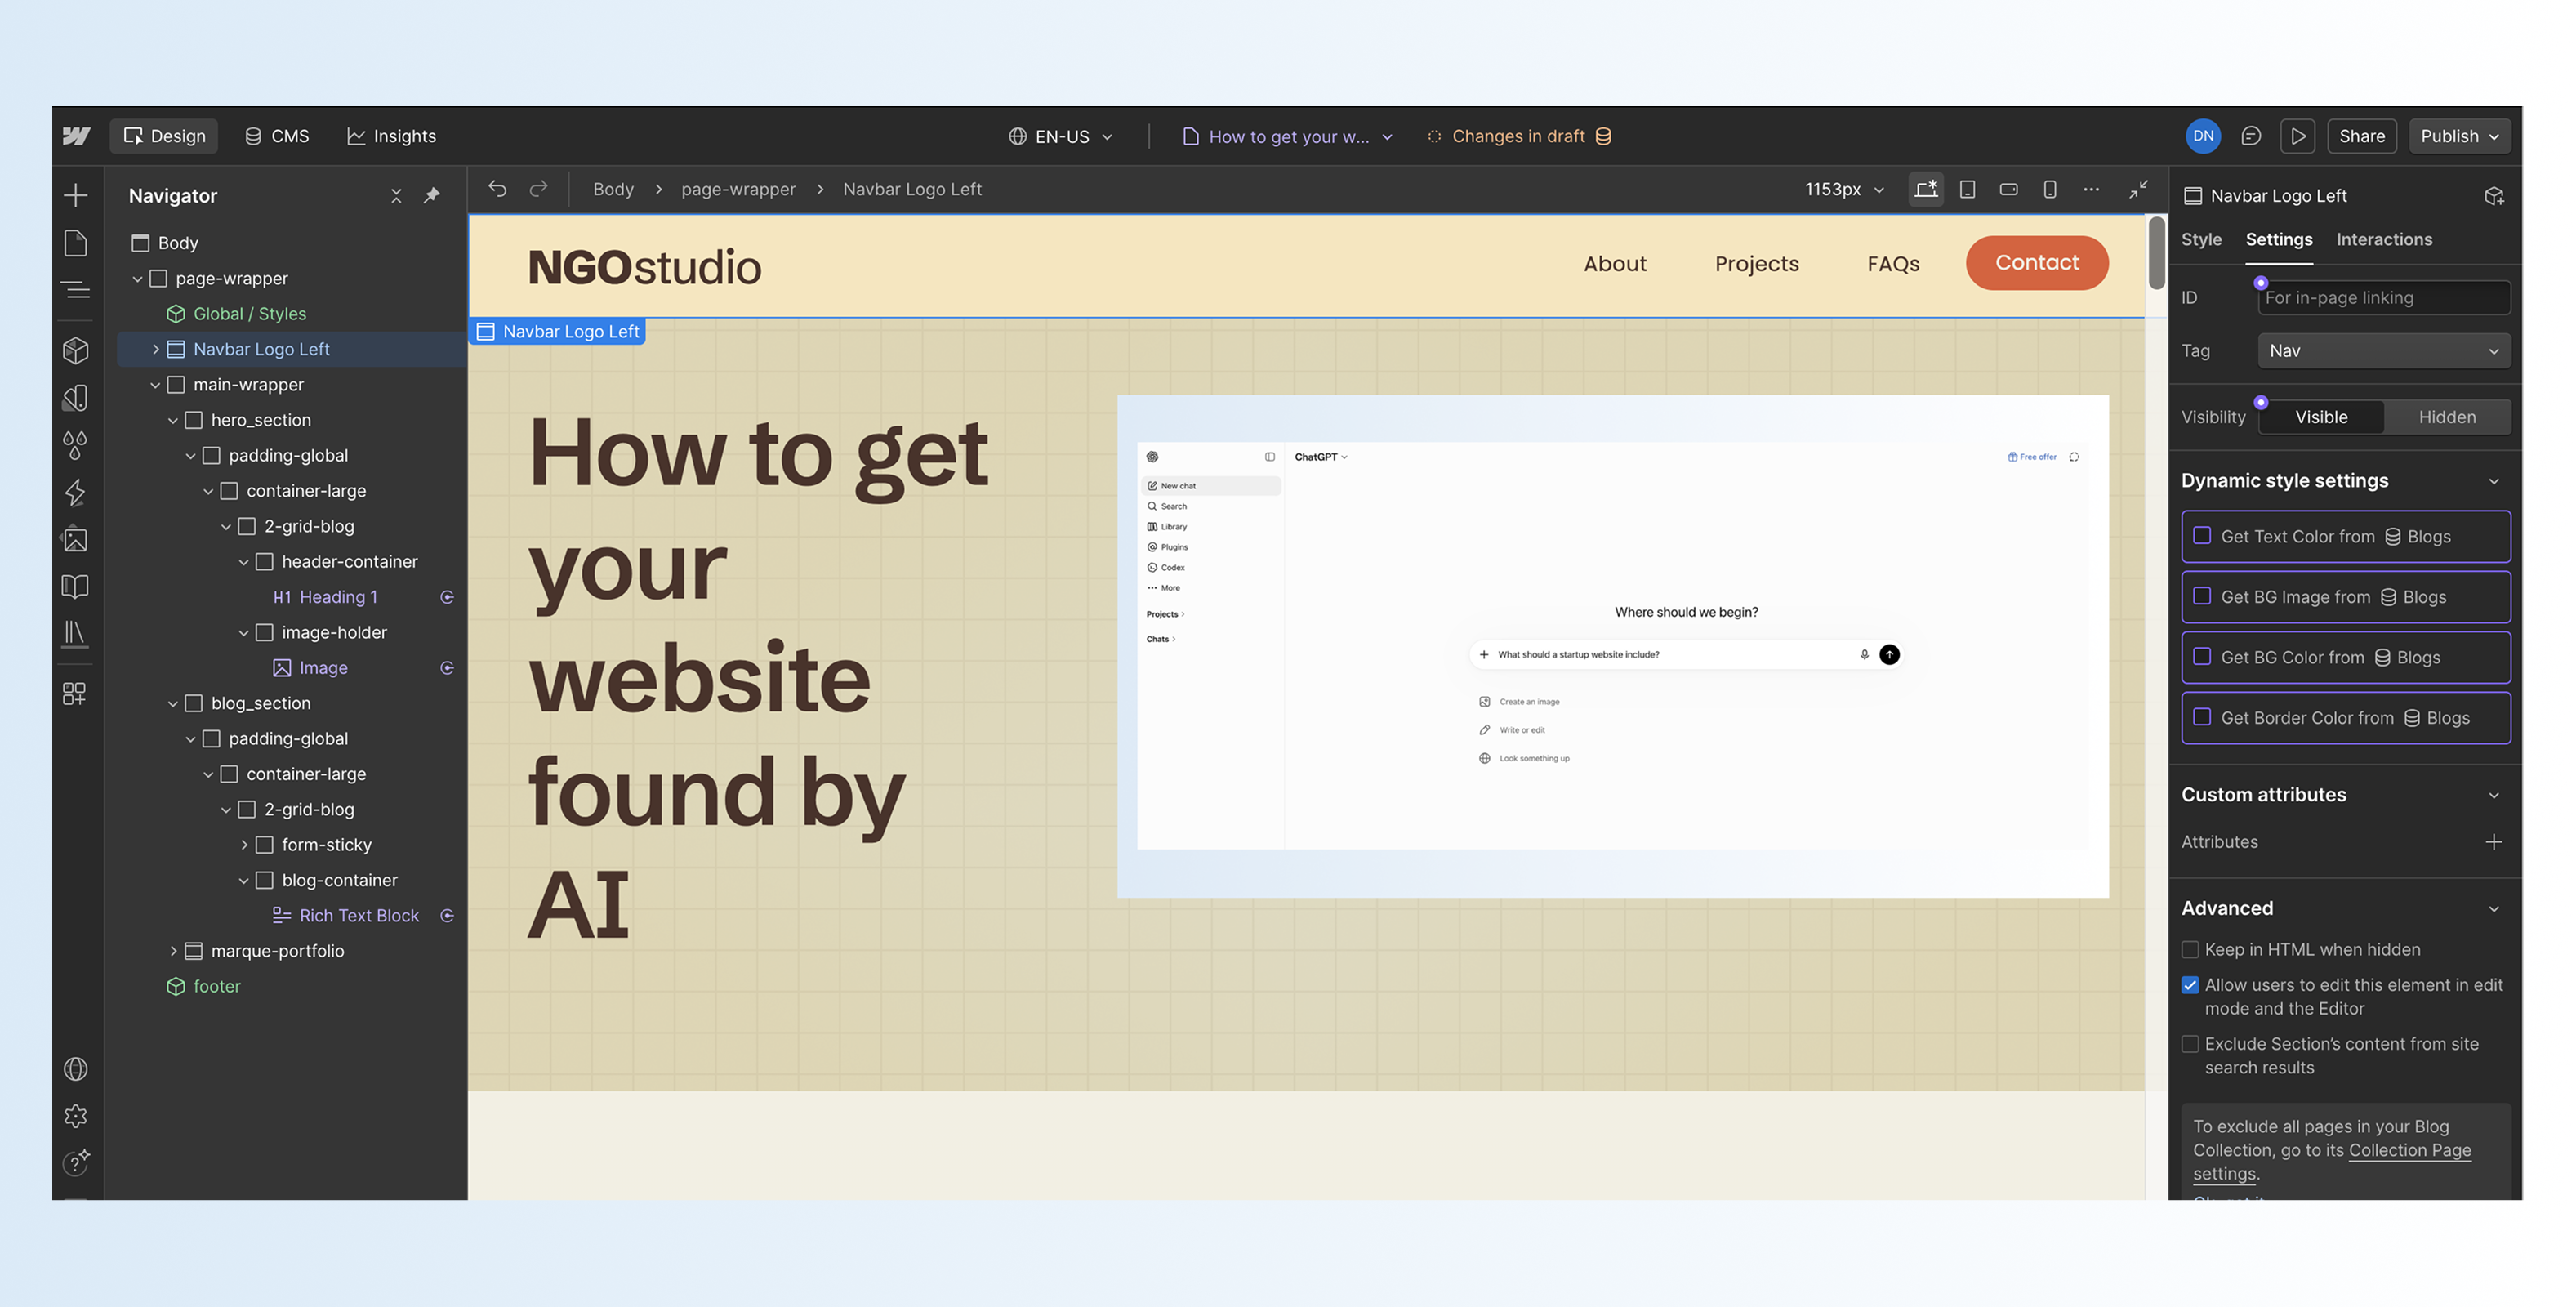Open the Assets image icon in left sidebar
2576x1307 pixels.
76,540
